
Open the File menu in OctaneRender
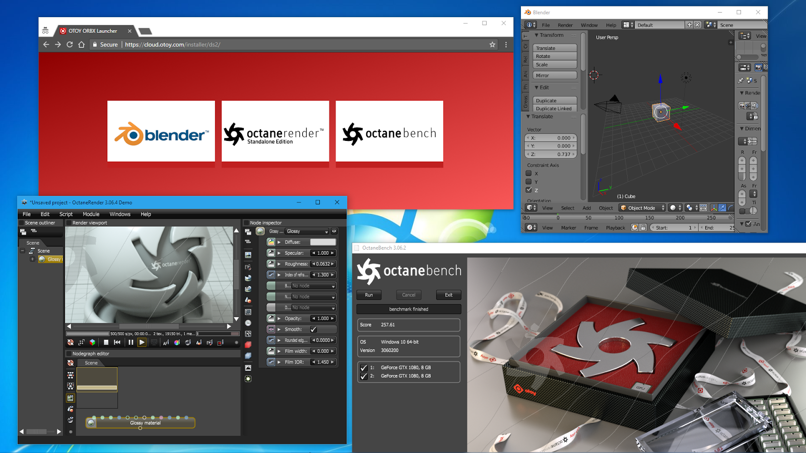[27, 214]
